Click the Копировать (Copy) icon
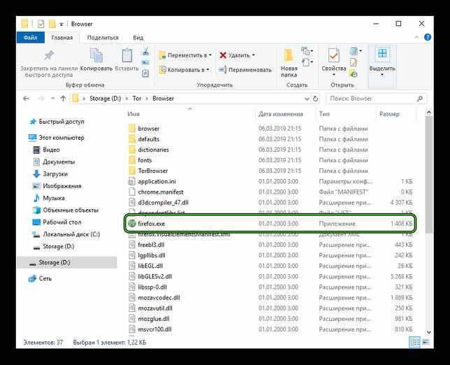The width and height of the screenshot is (450, 365). 96,55
